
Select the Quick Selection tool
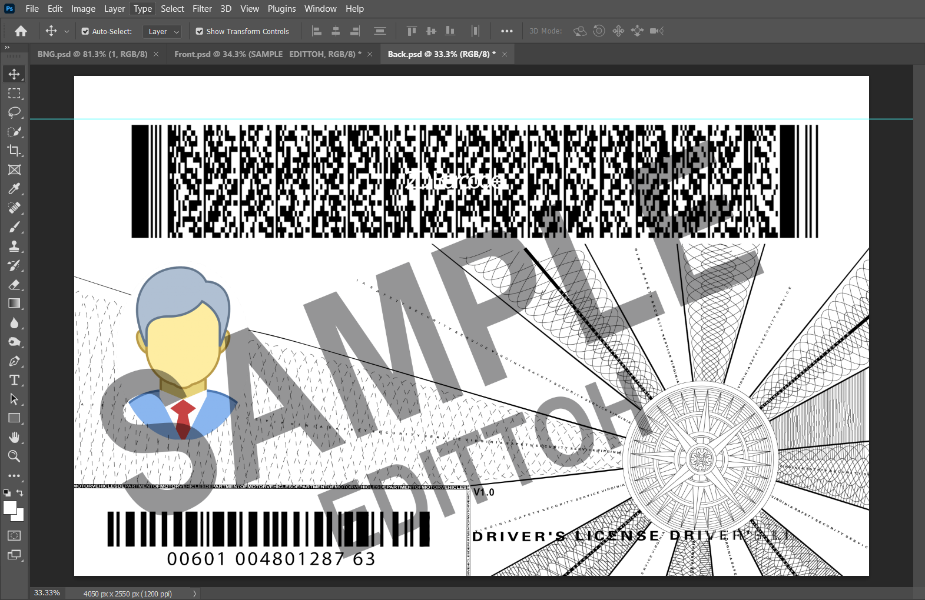click(x=14, y=132)
